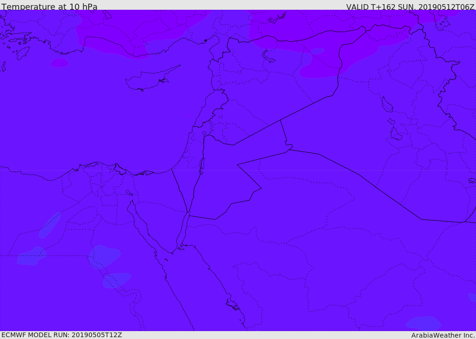This screenshot has width=476, height=339.
Task: Click the 'ECMWF MODEL RUN: 20190505T12Z' footer text
Action: (62, 335)
